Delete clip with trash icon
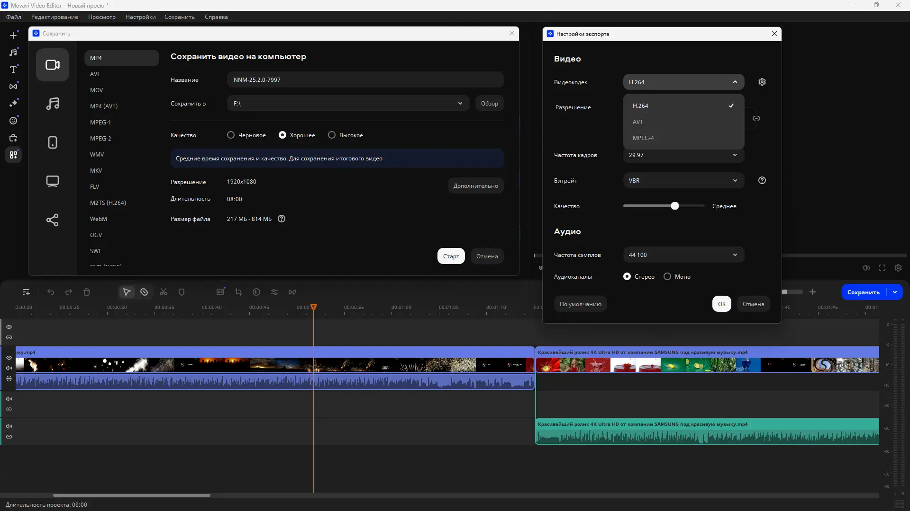 87,292
